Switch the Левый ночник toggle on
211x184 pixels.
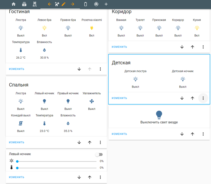point(99,154)
